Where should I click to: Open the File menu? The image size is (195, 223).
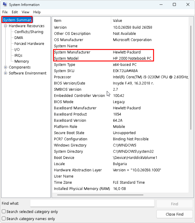[5, 12]
